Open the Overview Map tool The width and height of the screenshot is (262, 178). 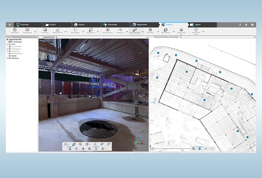click(x=27, y=30)
